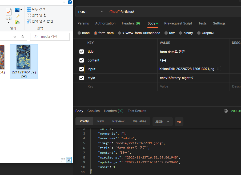Open the POST method dropdown in Postman
This screenshot has height=175, width=241.
point(91,12)
